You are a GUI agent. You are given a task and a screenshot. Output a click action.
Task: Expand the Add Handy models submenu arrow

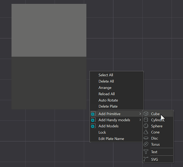point(140,120)
